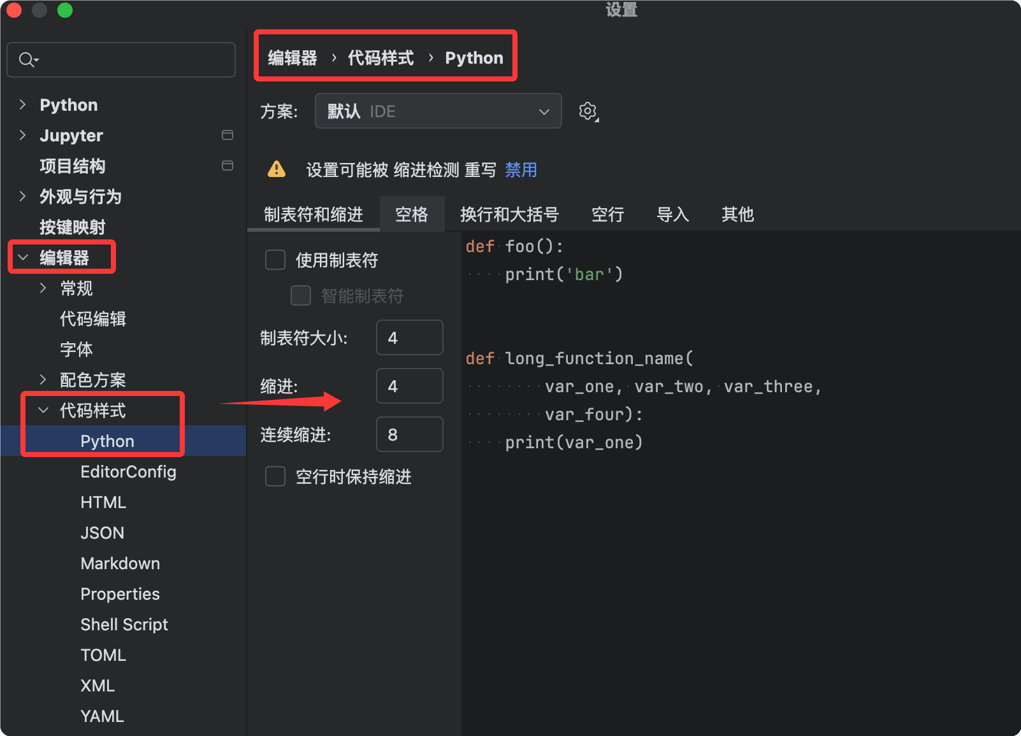The image size is (1021, 736).
Task: Click the 禁用 link
Action: tap(521, 170)
